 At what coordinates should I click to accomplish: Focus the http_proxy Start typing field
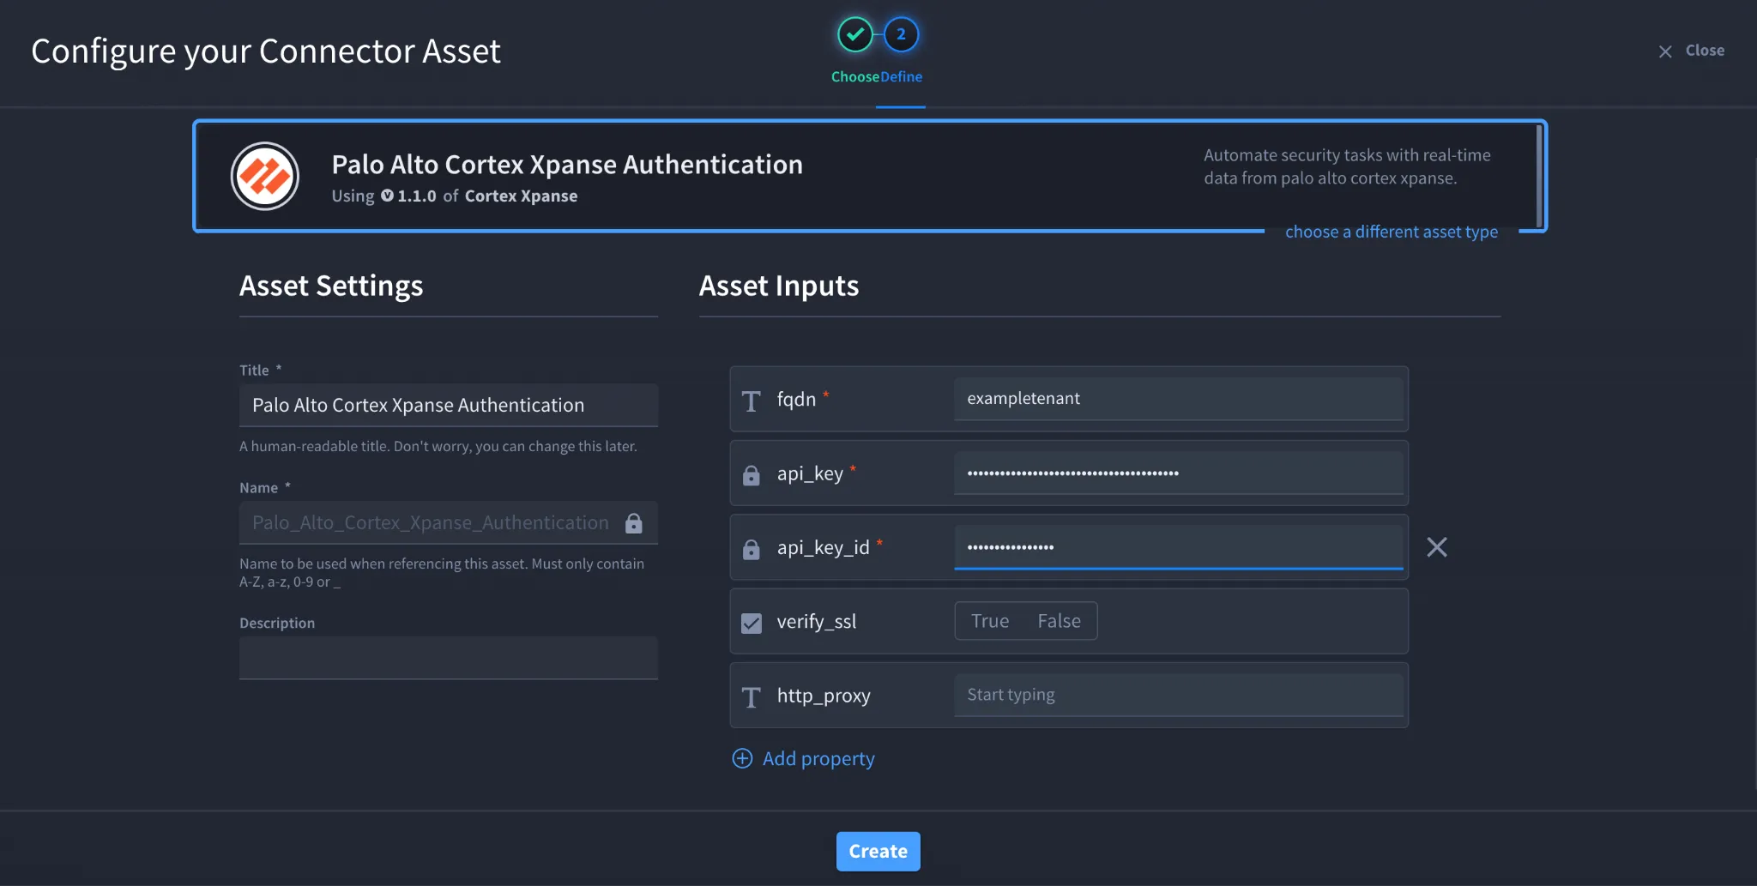coord(1179,695)
